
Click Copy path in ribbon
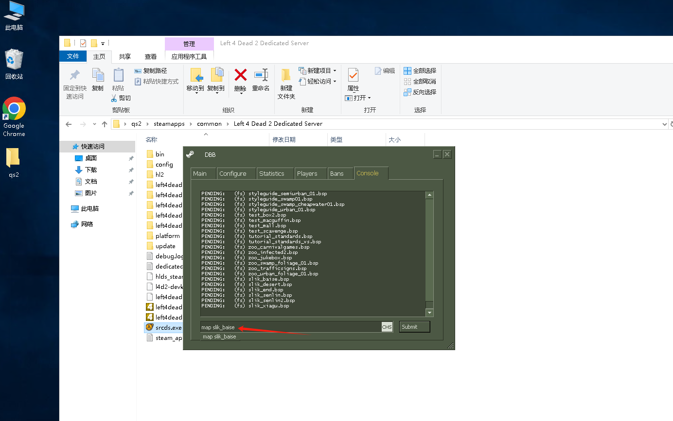point(151,71)
